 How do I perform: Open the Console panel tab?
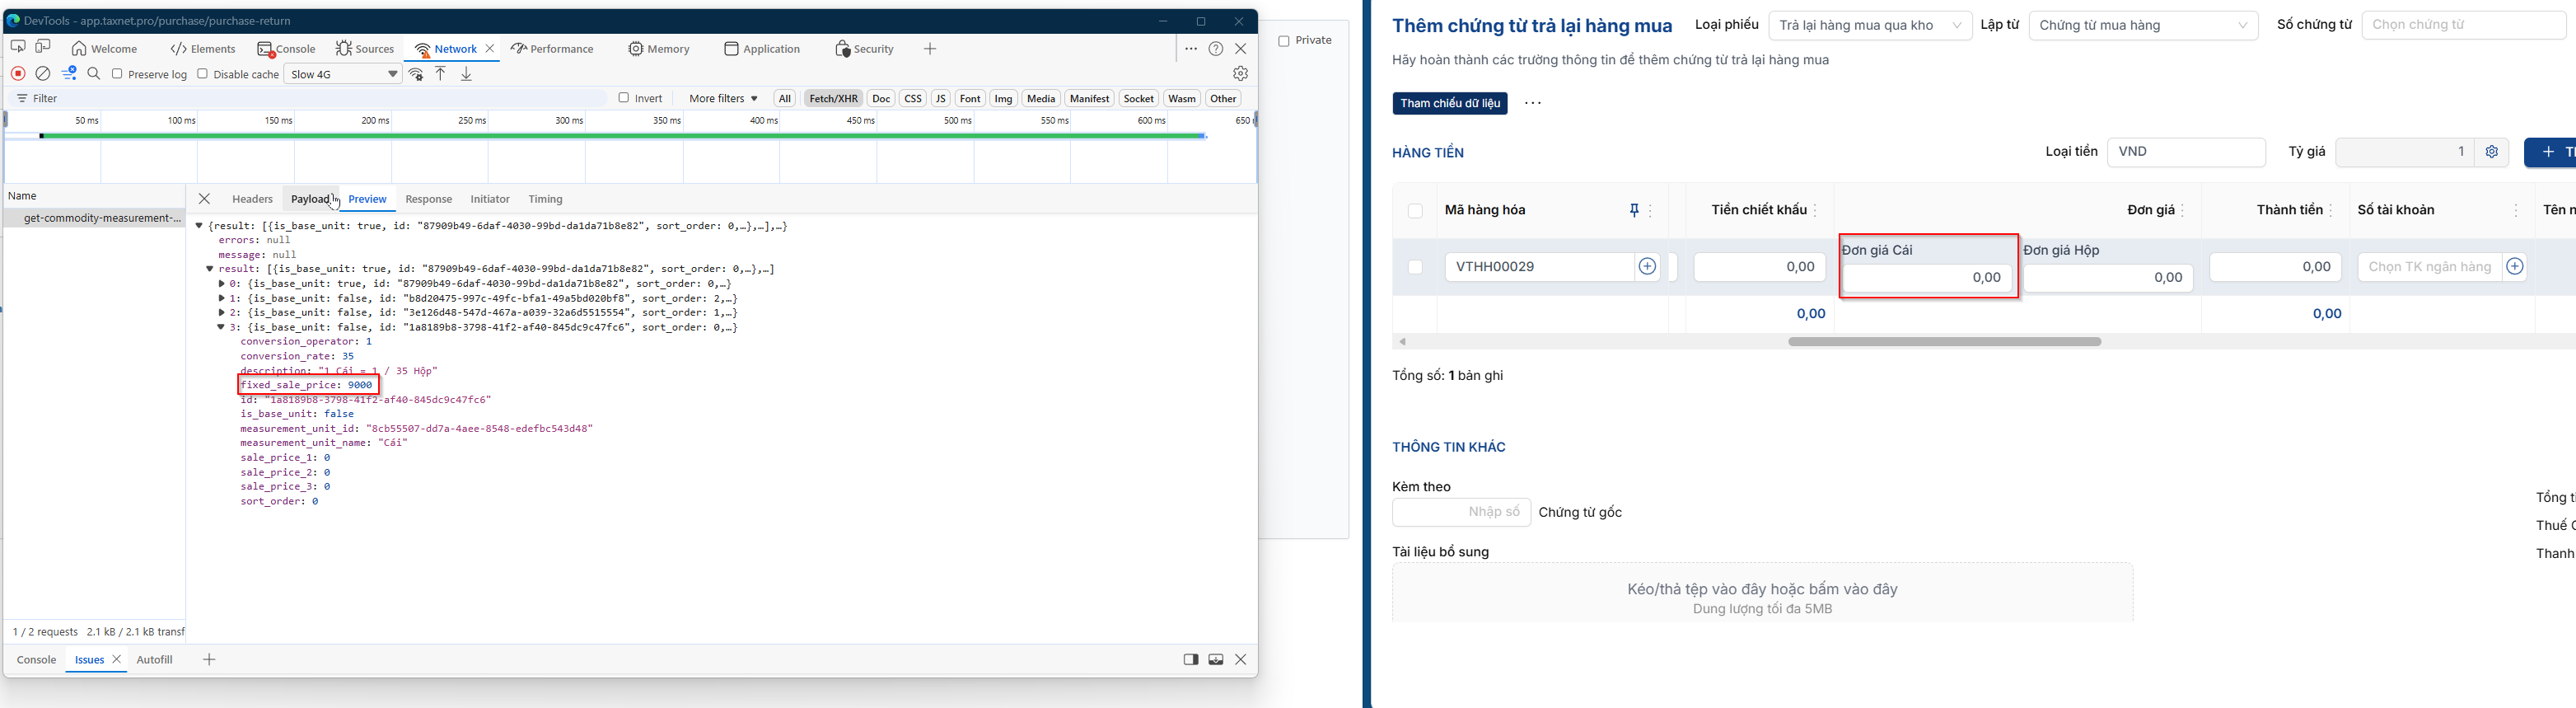coord(290,49)
